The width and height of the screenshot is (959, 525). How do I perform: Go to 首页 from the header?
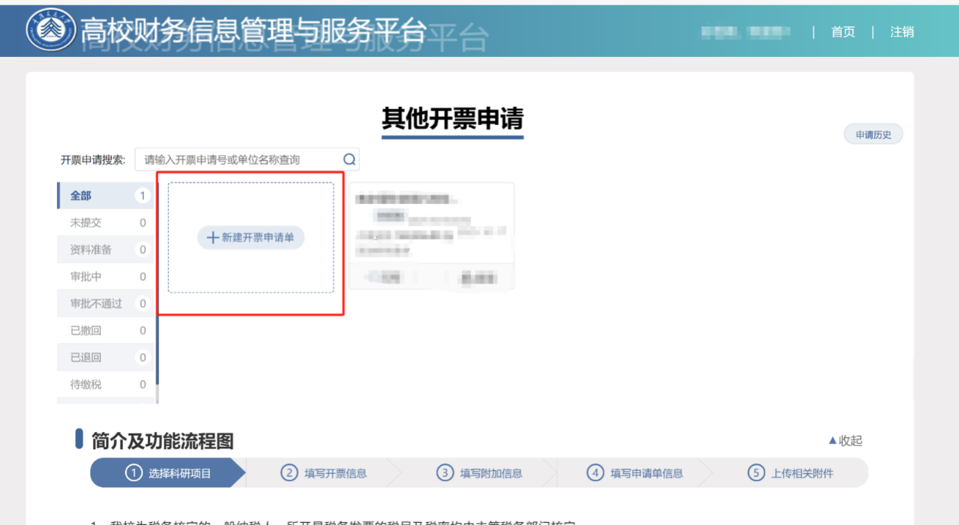tap(843, 32)
